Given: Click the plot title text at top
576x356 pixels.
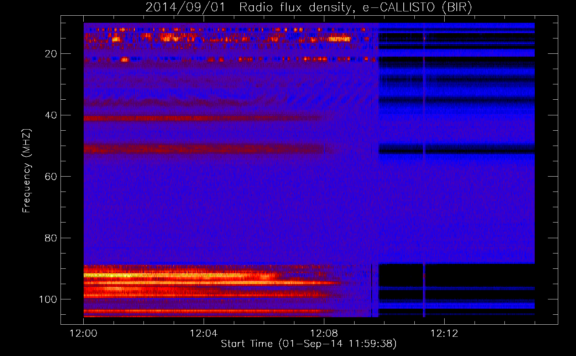Looking at the screenshot, I should 309,7.
